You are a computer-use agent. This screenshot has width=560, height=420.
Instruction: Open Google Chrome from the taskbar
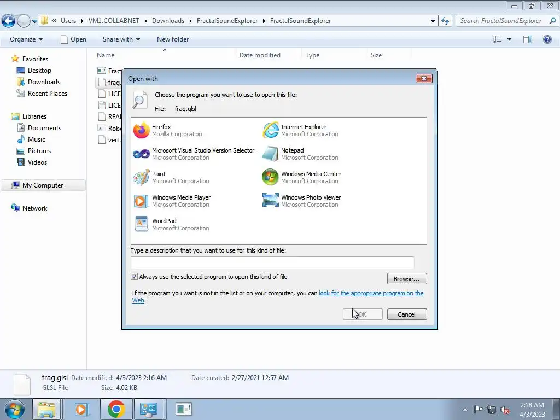pyautogui.click(x=116, y=409)
